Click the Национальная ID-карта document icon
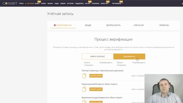Screen dimensions: 183x103 coord(84,89)
